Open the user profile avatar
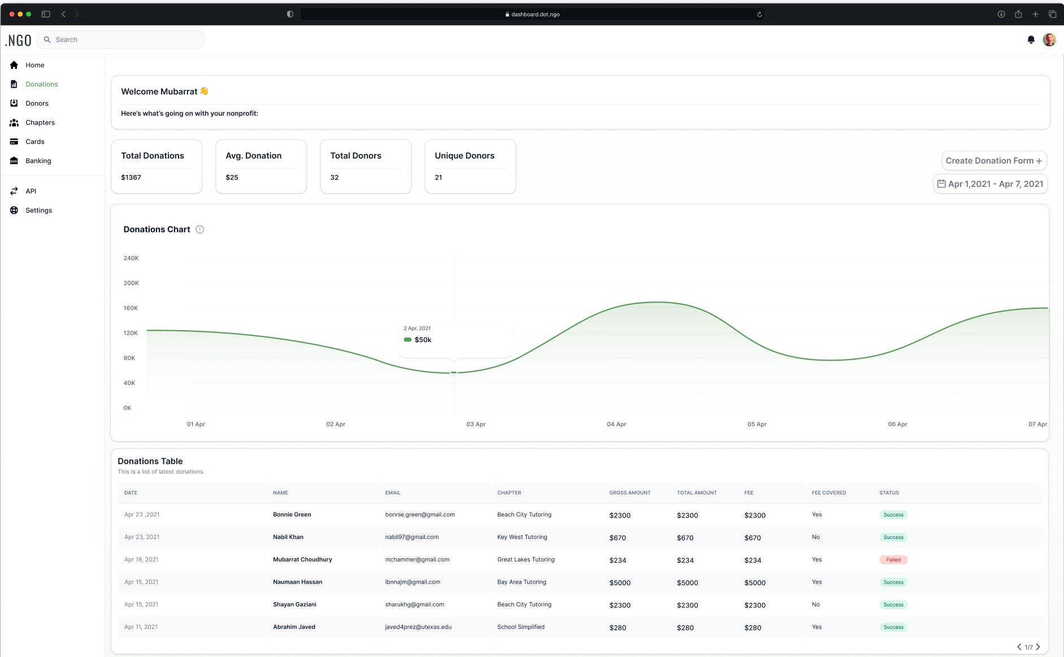Viewport: 1064px width, 657px height. (1049, 40)
